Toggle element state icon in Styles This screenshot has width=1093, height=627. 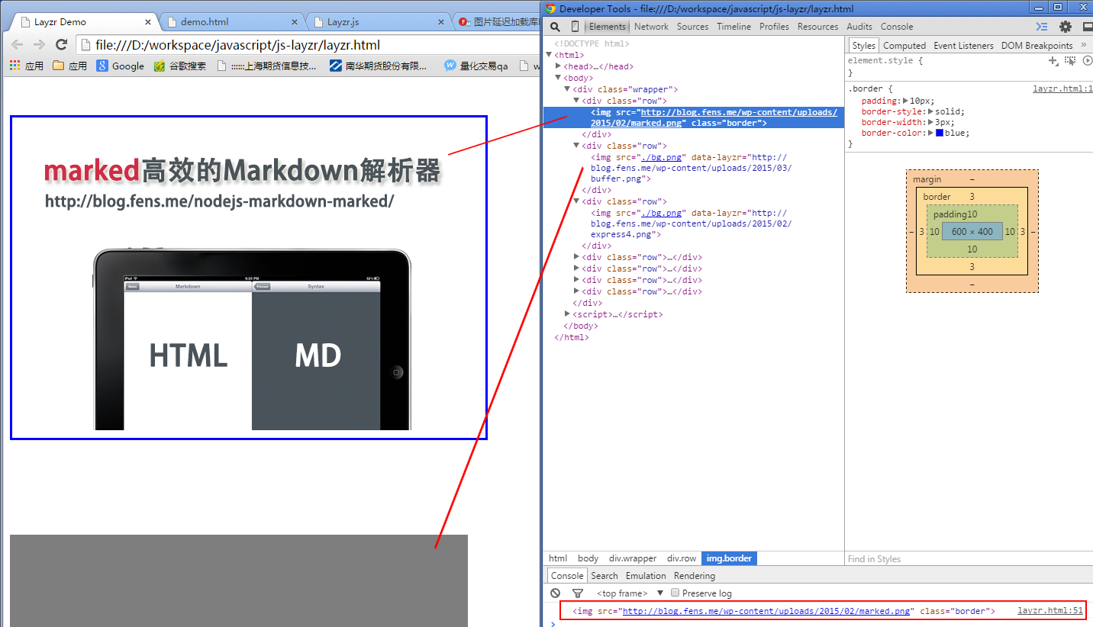(1070, 60)
